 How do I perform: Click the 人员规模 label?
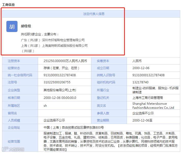click(x=14, y=120)
